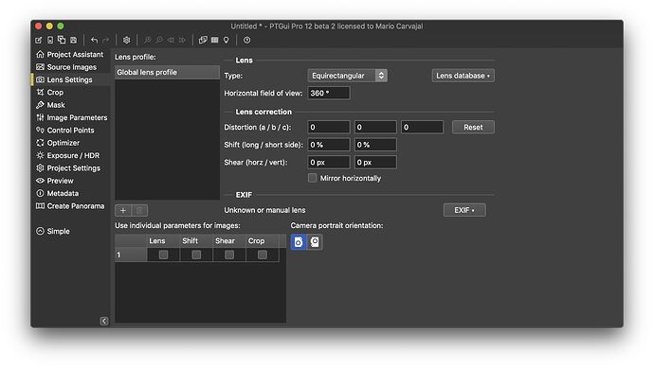Collapse the sidebar with the arrow button
Viewport: 654px width, 368px height.
coord(104,321)
